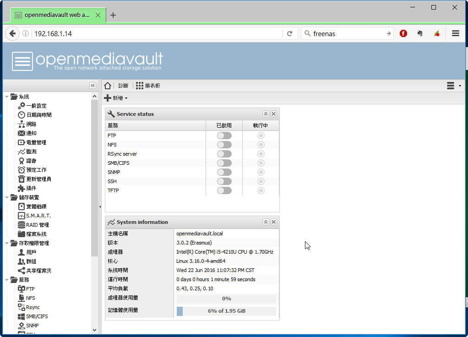468x337 pixels.
Task: Collapse the Service status panel
Action: (266, 114)
